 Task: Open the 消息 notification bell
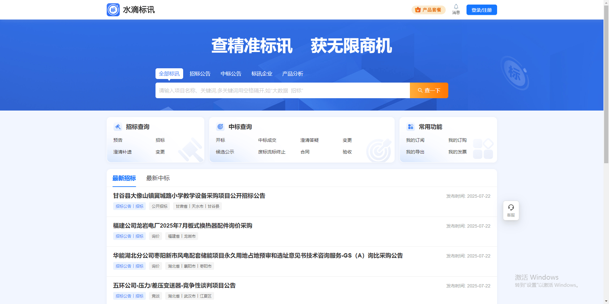click(x=456, y=7)
